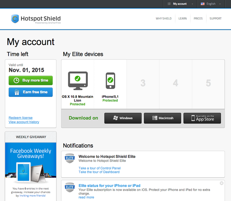Click the list icon beside My account

pyautogui.click(x=169, y=4)
